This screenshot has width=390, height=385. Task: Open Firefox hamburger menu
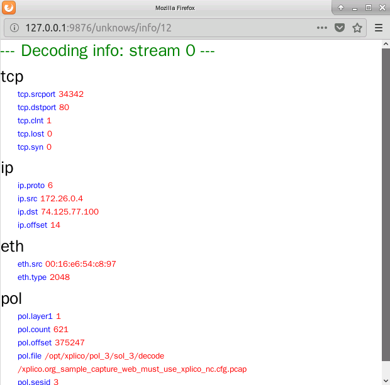379,28
